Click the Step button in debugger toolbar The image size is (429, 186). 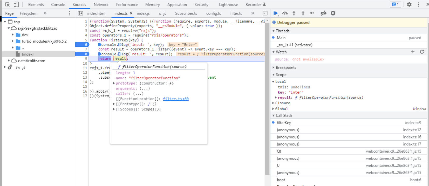pos(312,13)
